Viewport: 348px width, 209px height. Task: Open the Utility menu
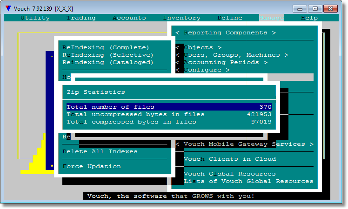click(35, 18)
